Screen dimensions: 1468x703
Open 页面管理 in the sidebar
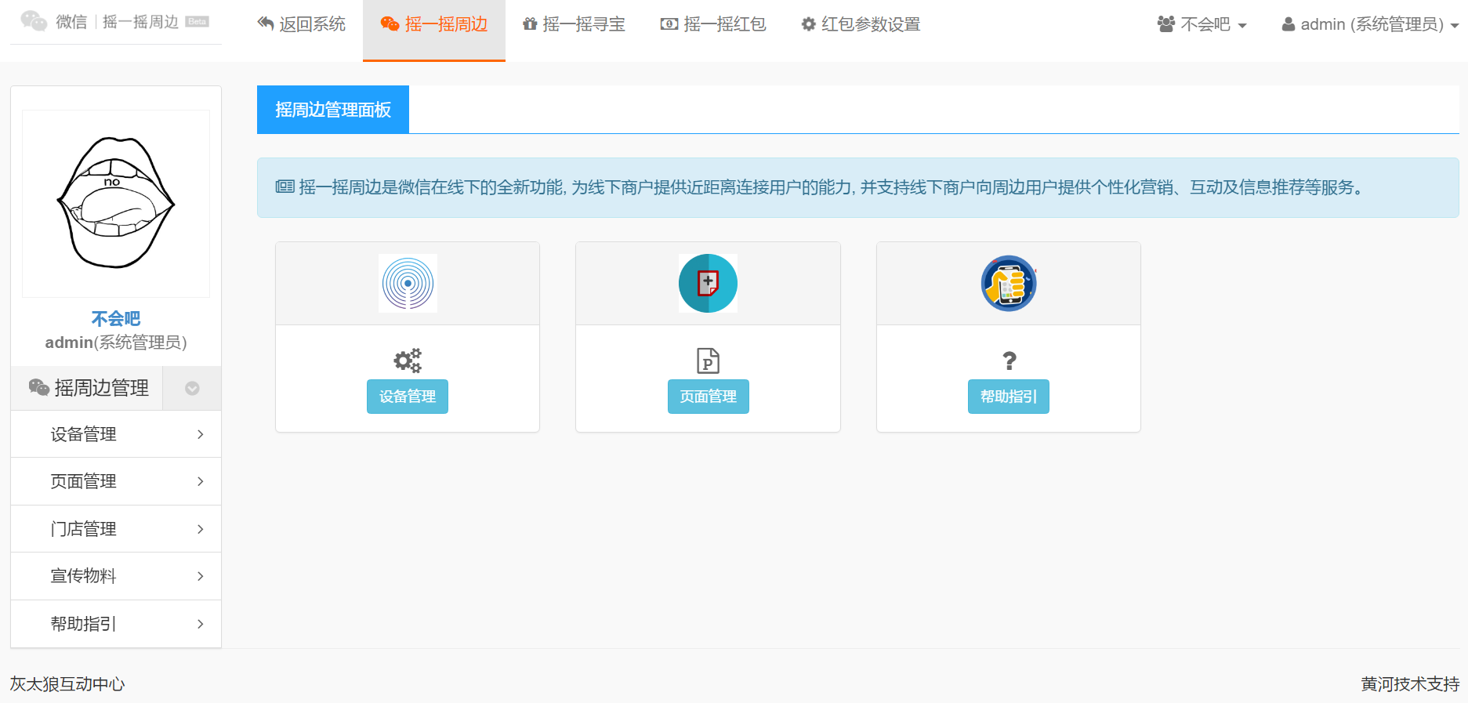pos(116,481)
